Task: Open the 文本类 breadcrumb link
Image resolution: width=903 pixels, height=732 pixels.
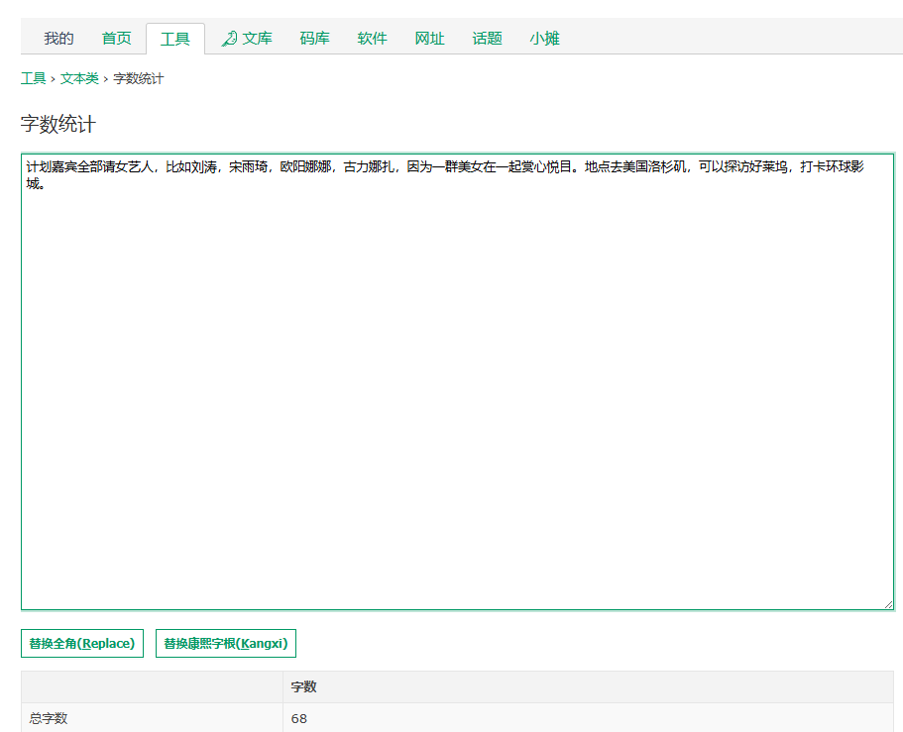Action: coord(79,78)
